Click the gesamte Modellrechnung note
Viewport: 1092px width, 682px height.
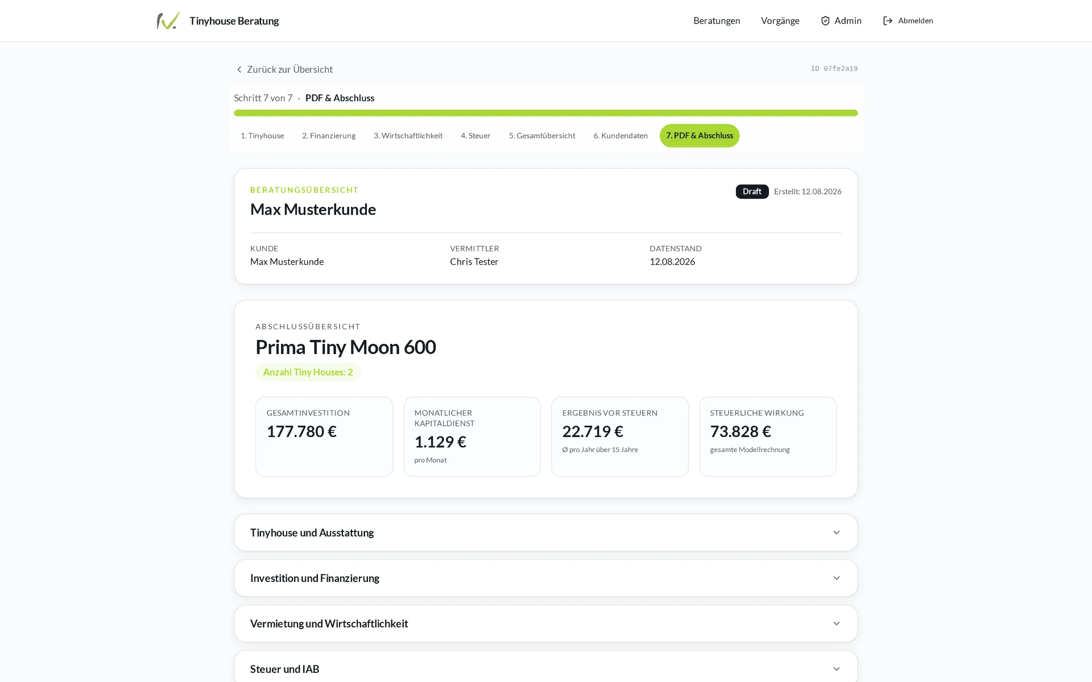(x=750, y=450)
